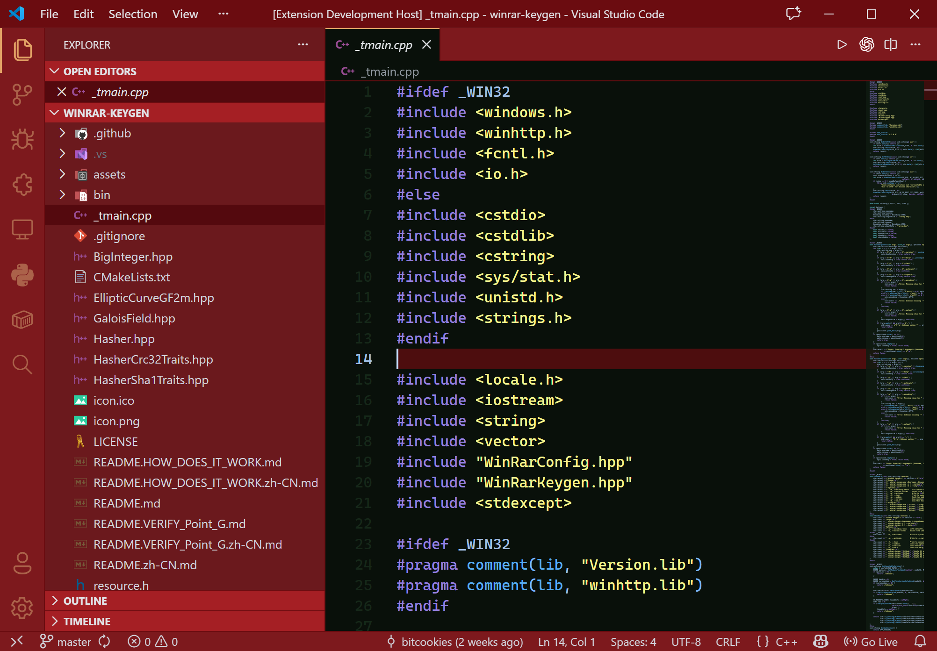Show errors and warnings problems panel
Image resolution: width=937 pixels, height=651 pixels.
153,642
